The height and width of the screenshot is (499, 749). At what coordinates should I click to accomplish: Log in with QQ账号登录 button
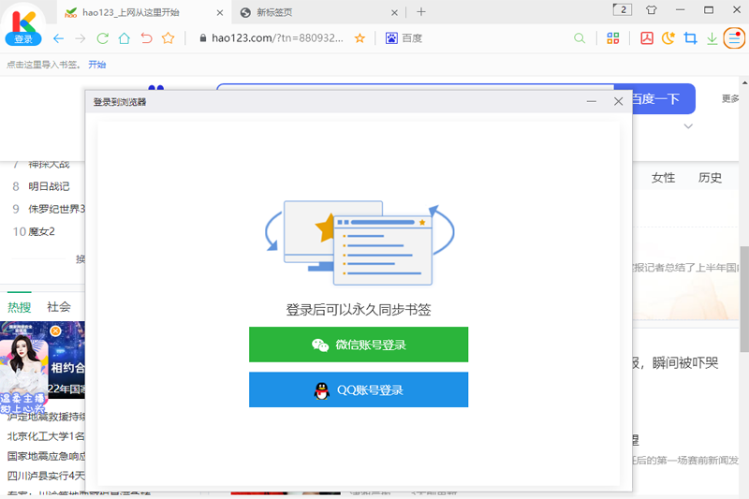pyautogui.click(x=359, y=389)
